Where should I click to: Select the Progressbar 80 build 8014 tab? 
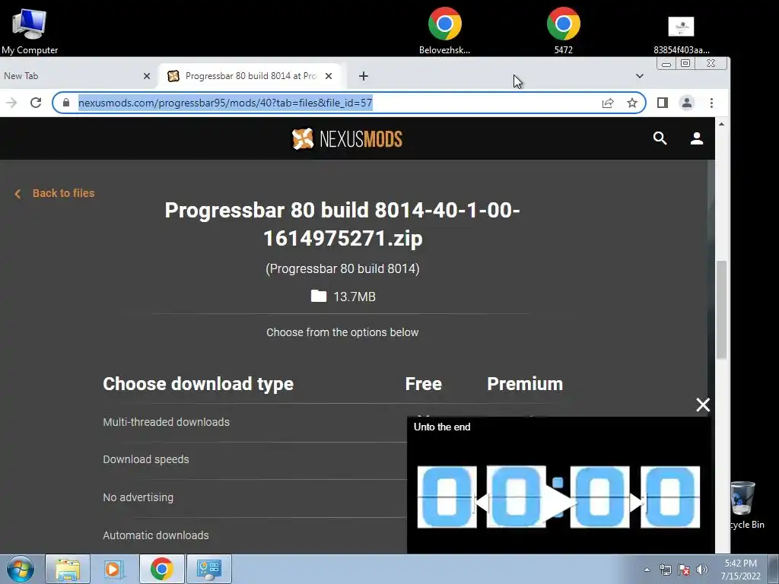(250, 76)
